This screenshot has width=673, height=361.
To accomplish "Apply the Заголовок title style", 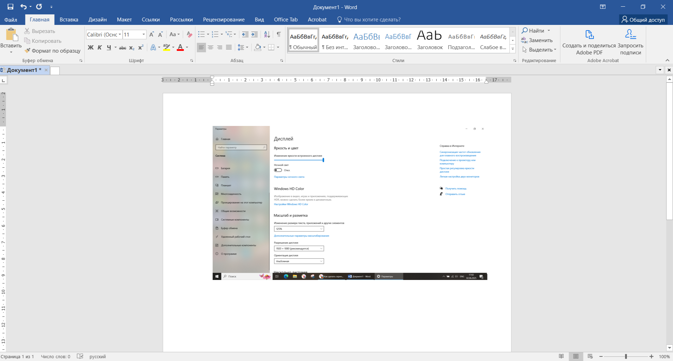I will (430, 40).
